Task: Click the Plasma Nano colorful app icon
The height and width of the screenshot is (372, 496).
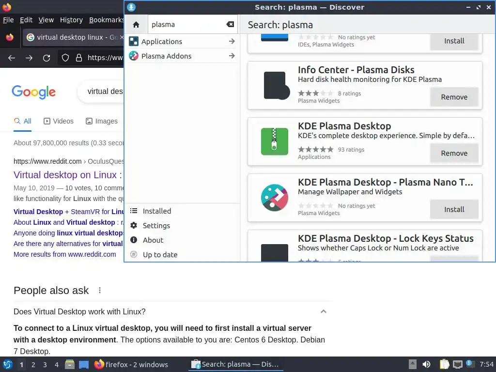Action: (275, 198)
